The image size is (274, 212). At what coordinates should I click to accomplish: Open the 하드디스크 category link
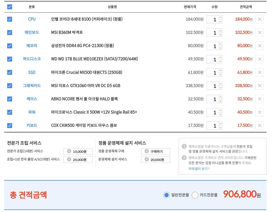(32, 59)
